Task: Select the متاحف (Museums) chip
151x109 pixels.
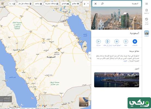Action: tap(38, 4)
